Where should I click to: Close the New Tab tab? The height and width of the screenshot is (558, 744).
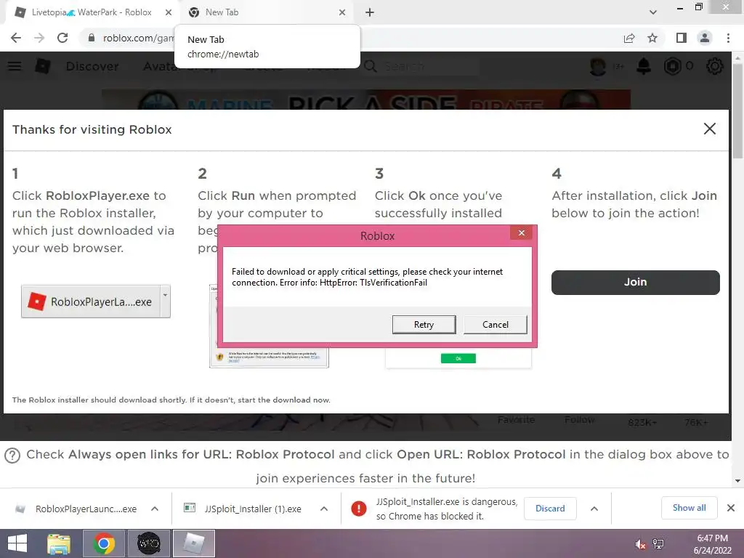click(342, 12)
